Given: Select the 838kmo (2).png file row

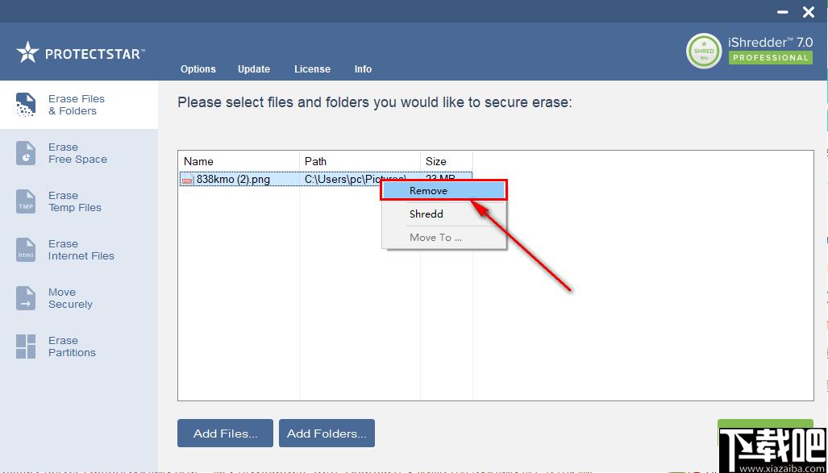Looking at the screenshot, I should tap(234, 180).
